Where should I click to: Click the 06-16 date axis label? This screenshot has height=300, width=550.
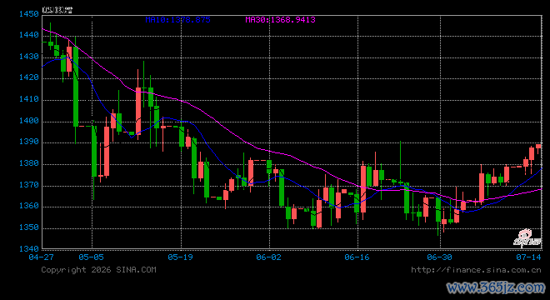coord(357,257)
